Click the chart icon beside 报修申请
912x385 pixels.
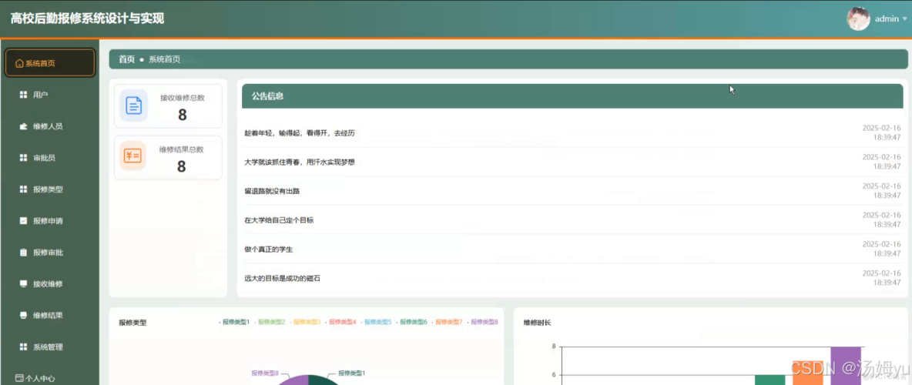tap(23, 221)
